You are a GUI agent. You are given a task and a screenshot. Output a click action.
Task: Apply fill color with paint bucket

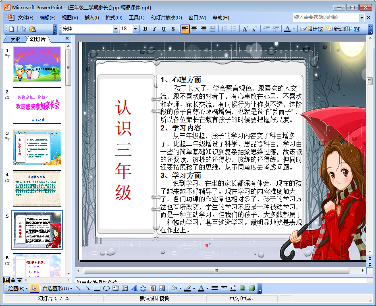(x=174, y=289)
